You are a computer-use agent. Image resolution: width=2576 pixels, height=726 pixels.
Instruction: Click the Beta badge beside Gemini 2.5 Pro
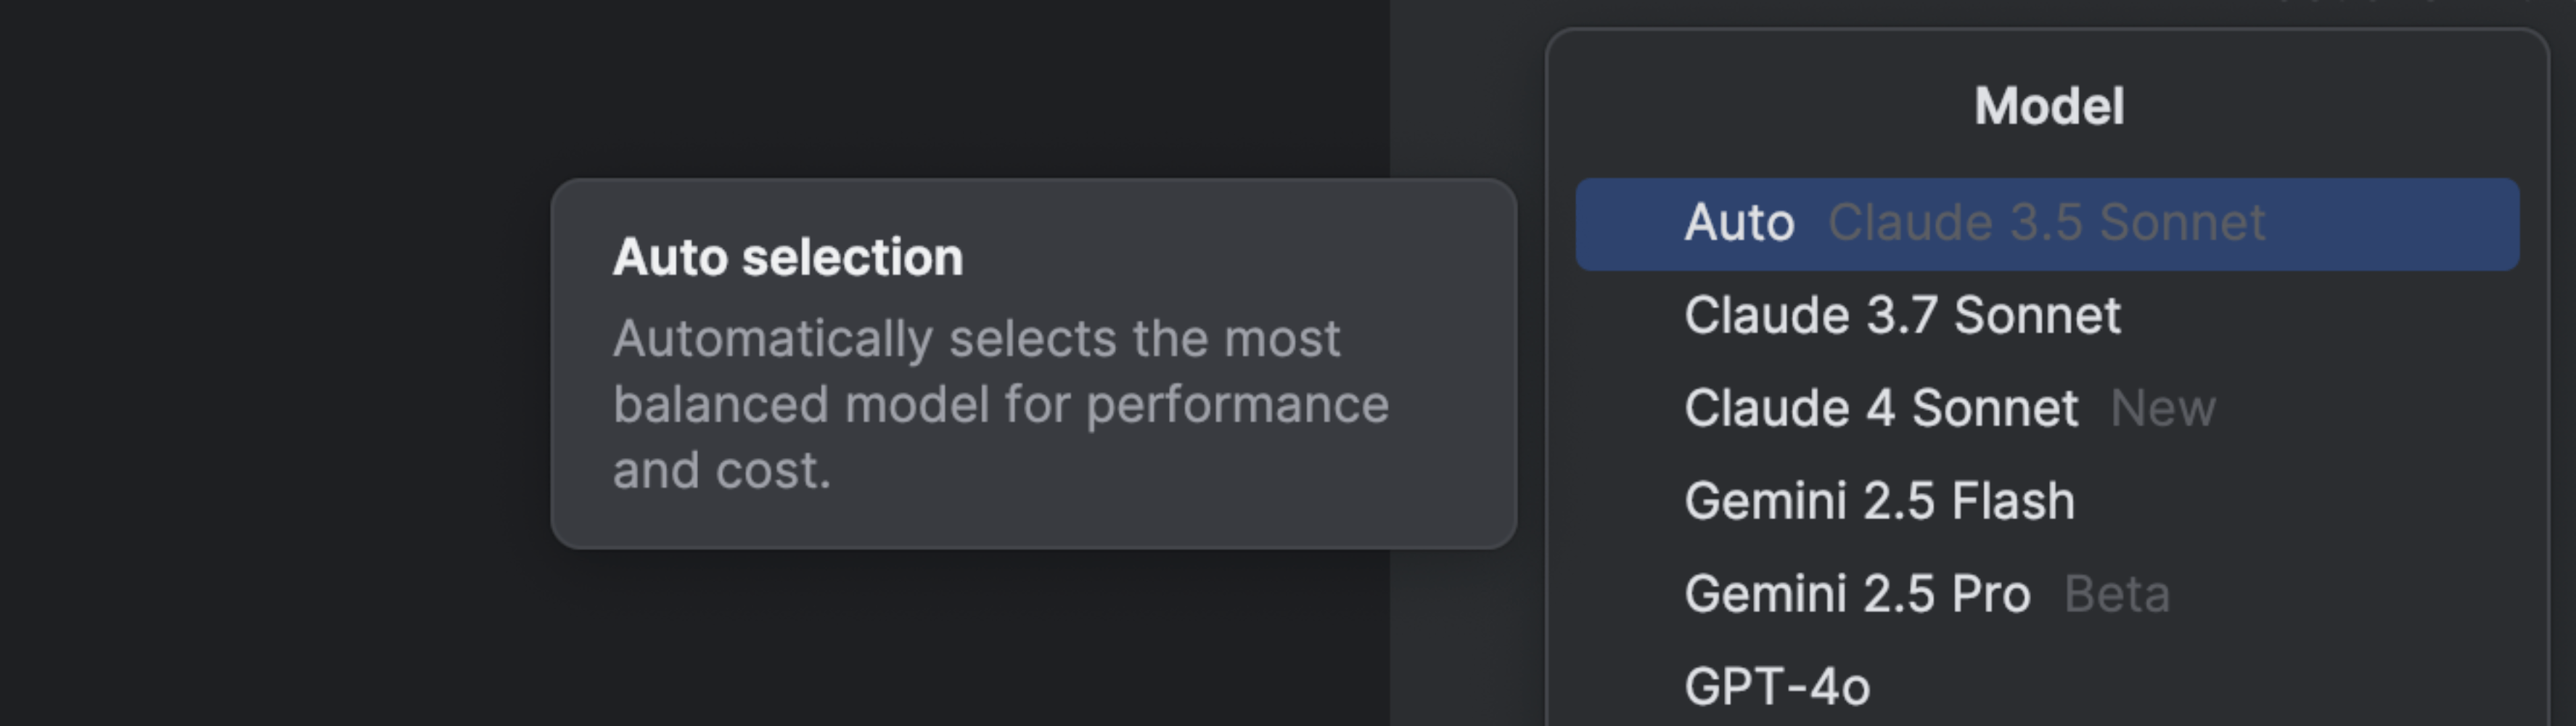tap(2117, 594)
